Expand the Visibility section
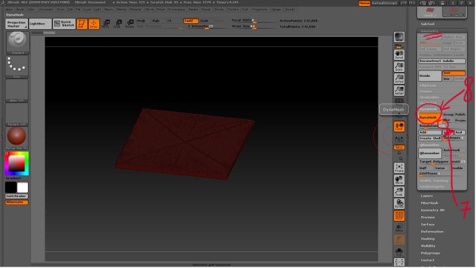476x268 pixels. pos(428,246)
